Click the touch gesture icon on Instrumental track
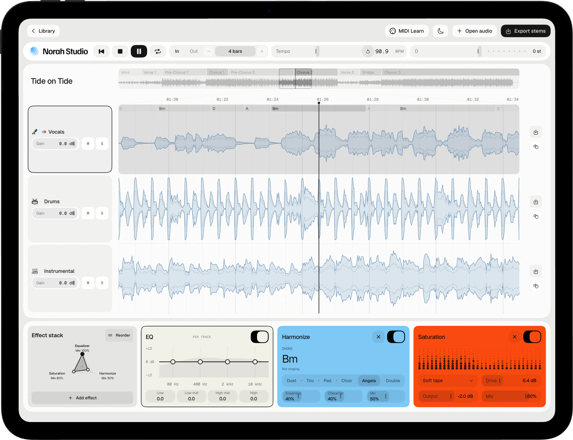This screenshot has height=440, width=573. click(536, 286)
